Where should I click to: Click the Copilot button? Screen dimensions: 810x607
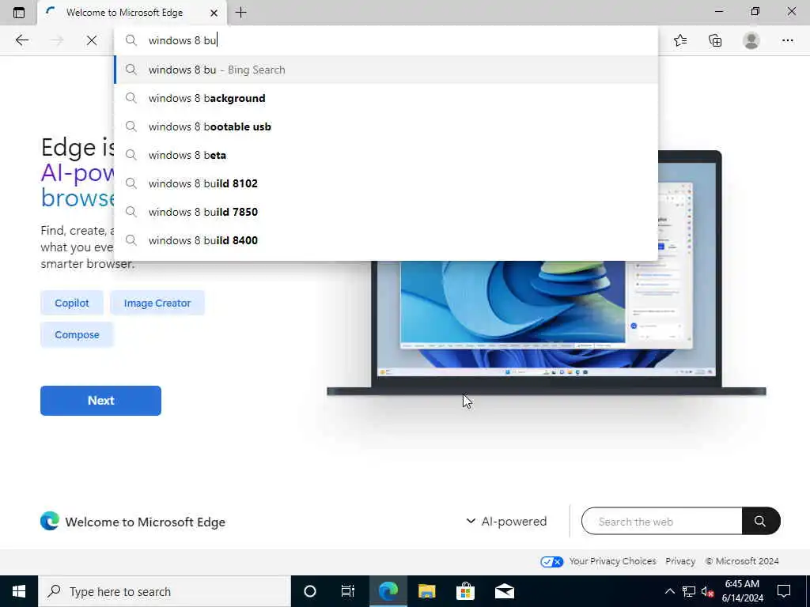pos(72,303)
